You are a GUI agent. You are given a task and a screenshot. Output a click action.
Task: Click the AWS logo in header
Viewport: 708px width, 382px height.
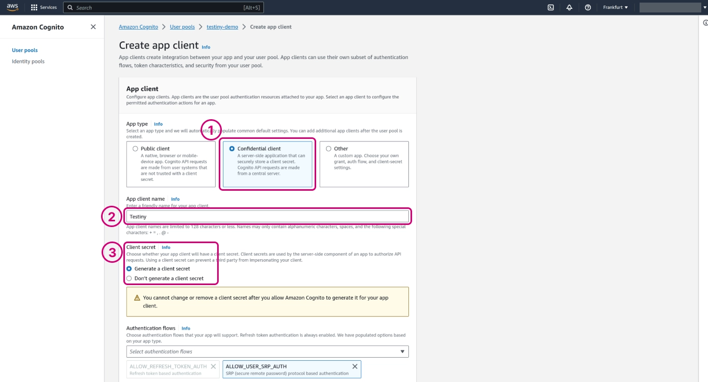pyautogui.click(x=12, y=7)
